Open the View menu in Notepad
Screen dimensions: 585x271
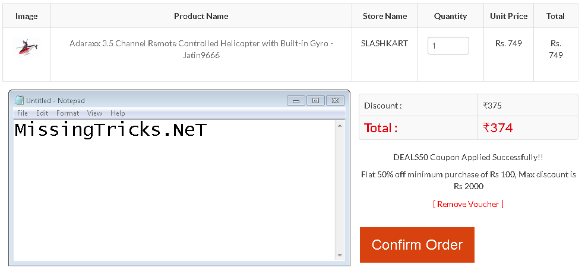(94, 113)
